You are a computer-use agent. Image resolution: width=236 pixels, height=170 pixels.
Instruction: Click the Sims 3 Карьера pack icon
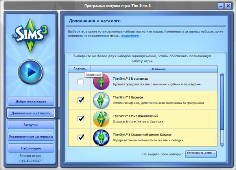101,100
